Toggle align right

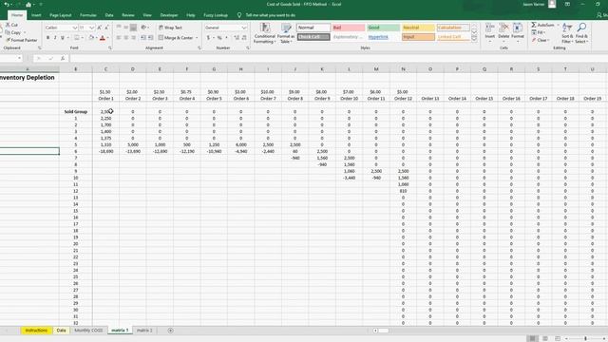pos(133,38)
